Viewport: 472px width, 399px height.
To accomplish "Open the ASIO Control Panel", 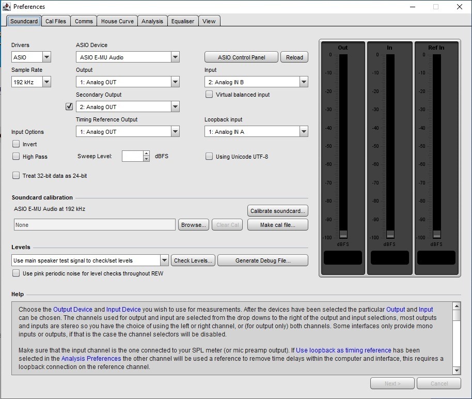I will pos(241,57).
